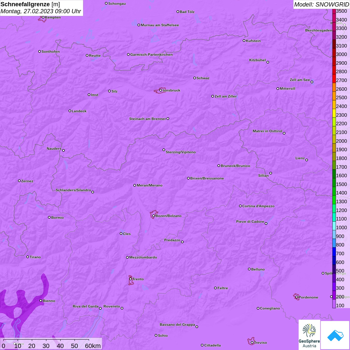Viewport: 350px width, 350px height.
Task: Click the Schlanders/Silandro label
Action: (x=73, y=190)
